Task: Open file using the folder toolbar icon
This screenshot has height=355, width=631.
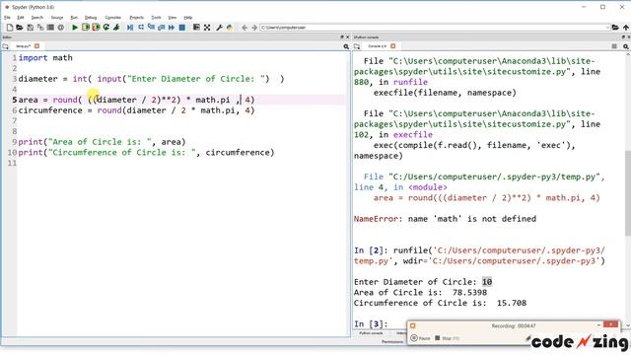Action: click(20, 28)
